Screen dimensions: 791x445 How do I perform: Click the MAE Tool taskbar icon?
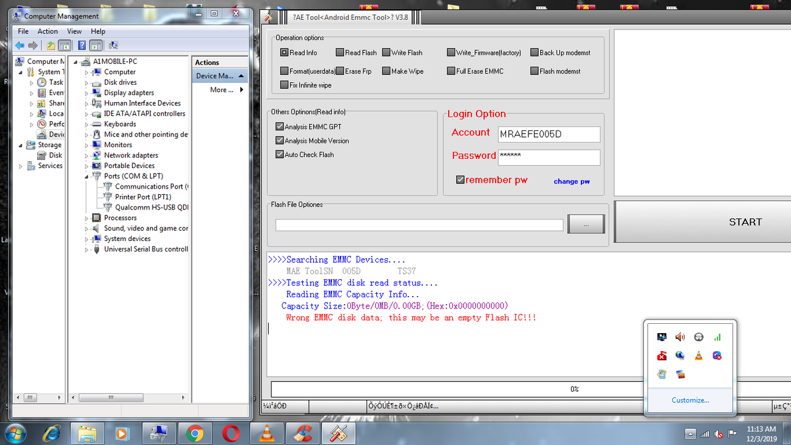coord(338,433)
